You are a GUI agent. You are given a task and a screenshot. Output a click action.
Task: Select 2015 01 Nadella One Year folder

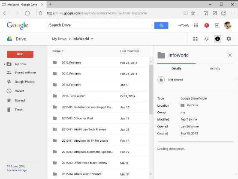click(98, 107)
